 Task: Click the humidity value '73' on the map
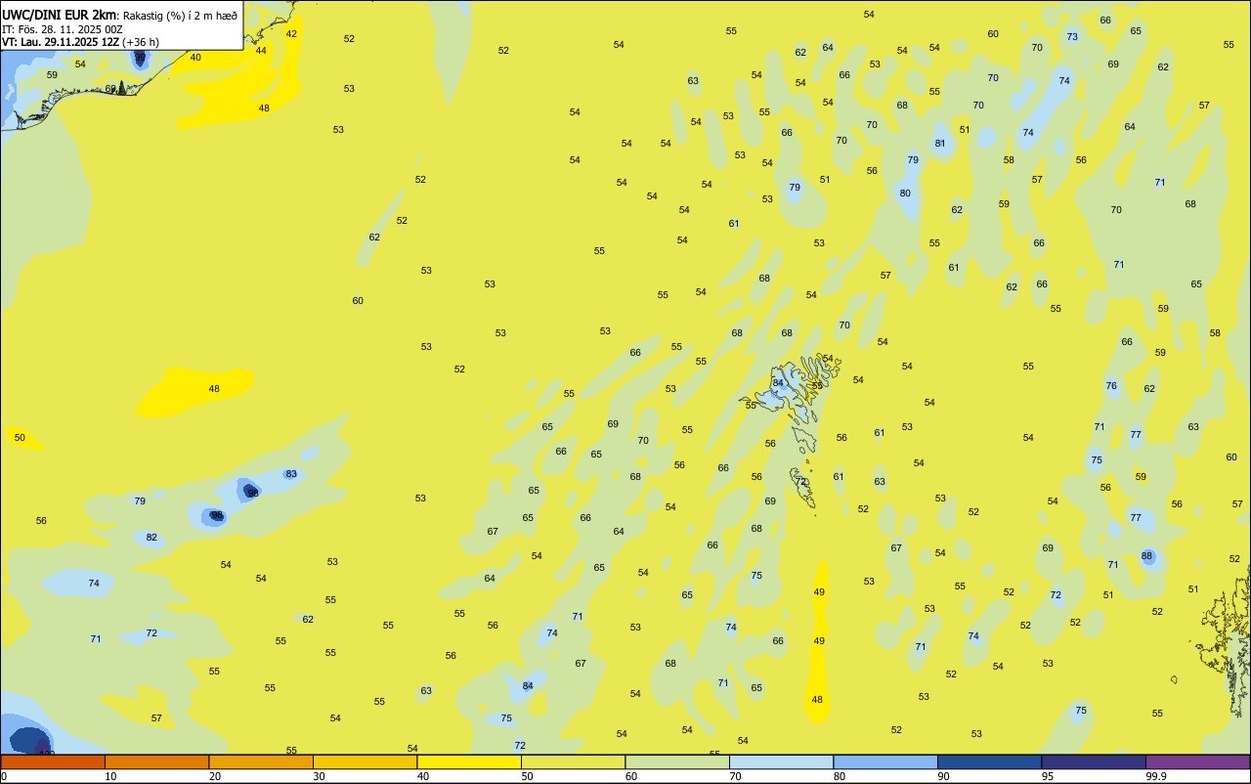(x=1072, y=36)
